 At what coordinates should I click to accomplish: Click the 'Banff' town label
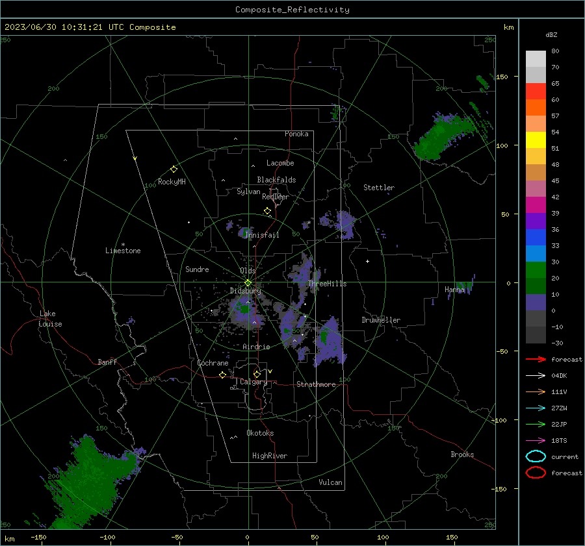107,362
